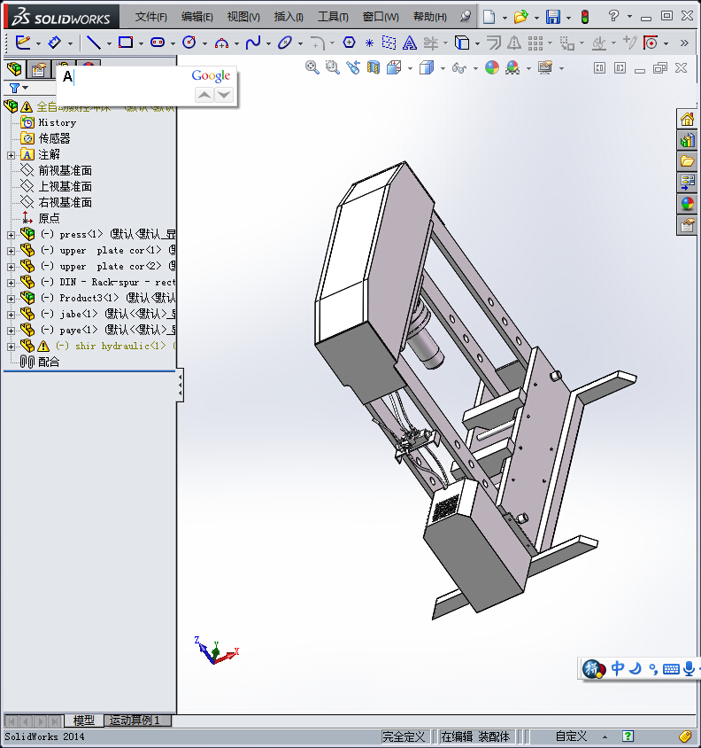Click the Zoom to Area icon
701x748 pixels.
coord(332,67)
